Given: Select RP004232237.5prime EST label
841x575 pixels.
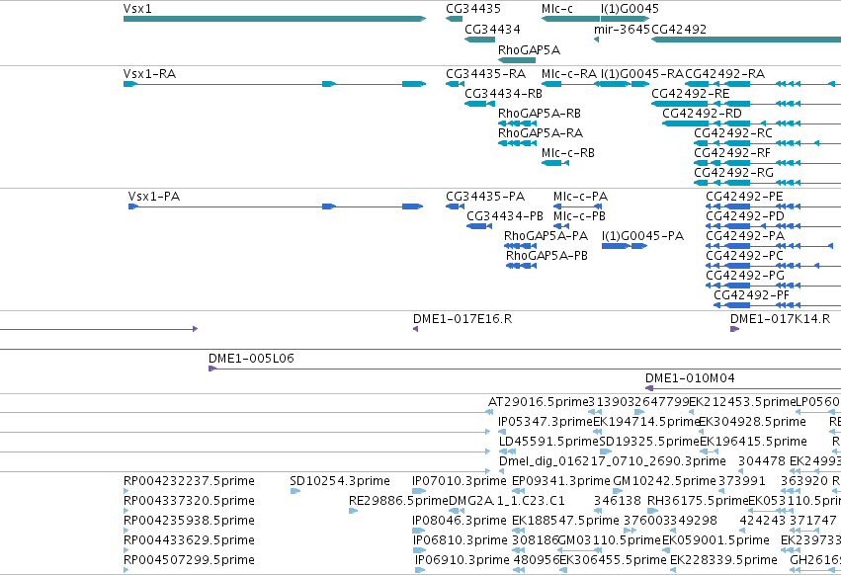Looking at the screenshot, I should [x=189, y=480].
